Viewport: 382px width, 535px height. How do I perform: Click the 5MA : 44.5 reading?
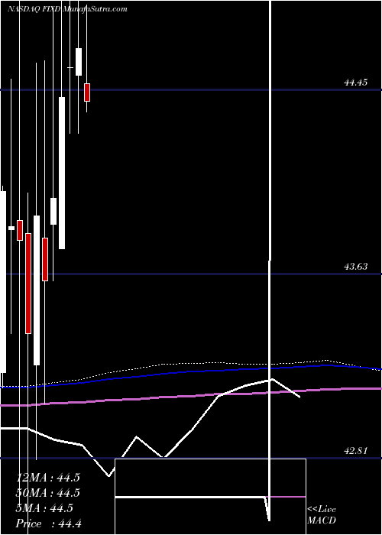[x=44, y=508]
